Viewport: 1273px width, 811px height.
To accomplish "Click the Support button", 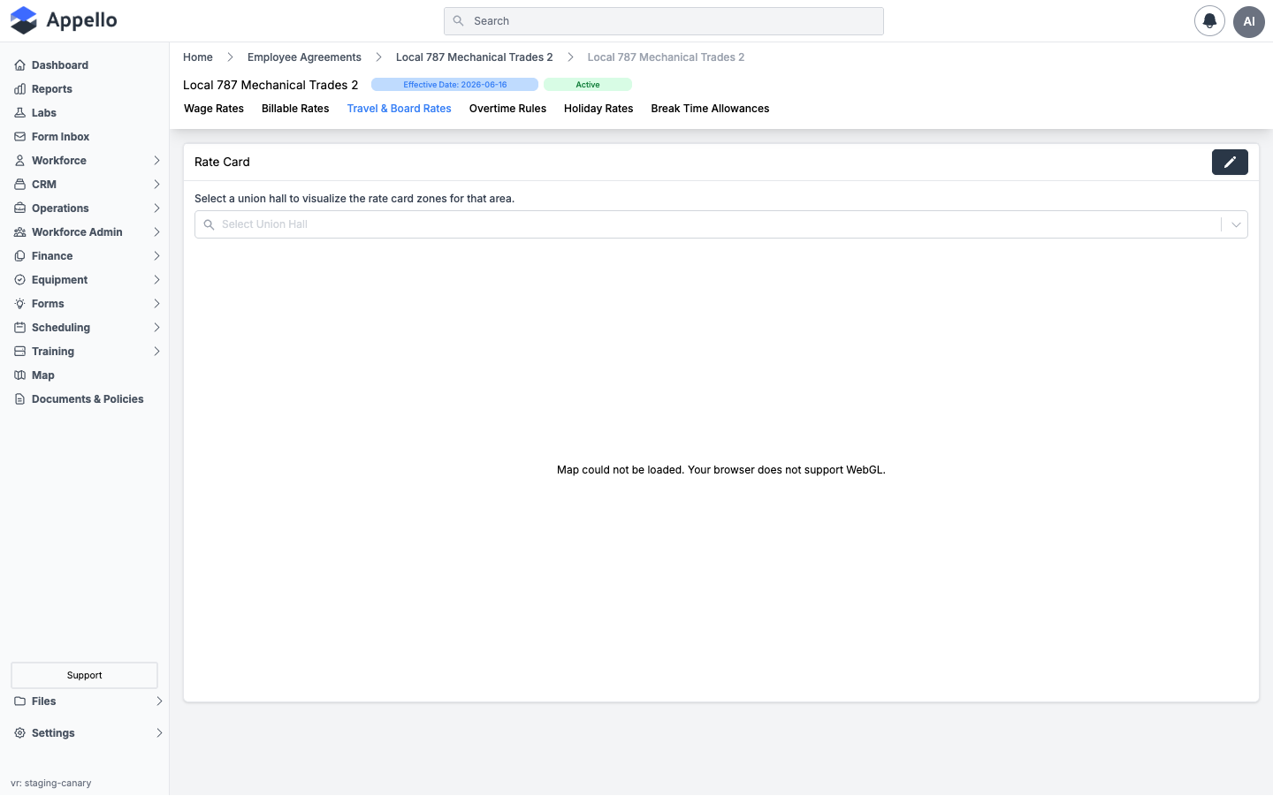I will coord(84,675).
